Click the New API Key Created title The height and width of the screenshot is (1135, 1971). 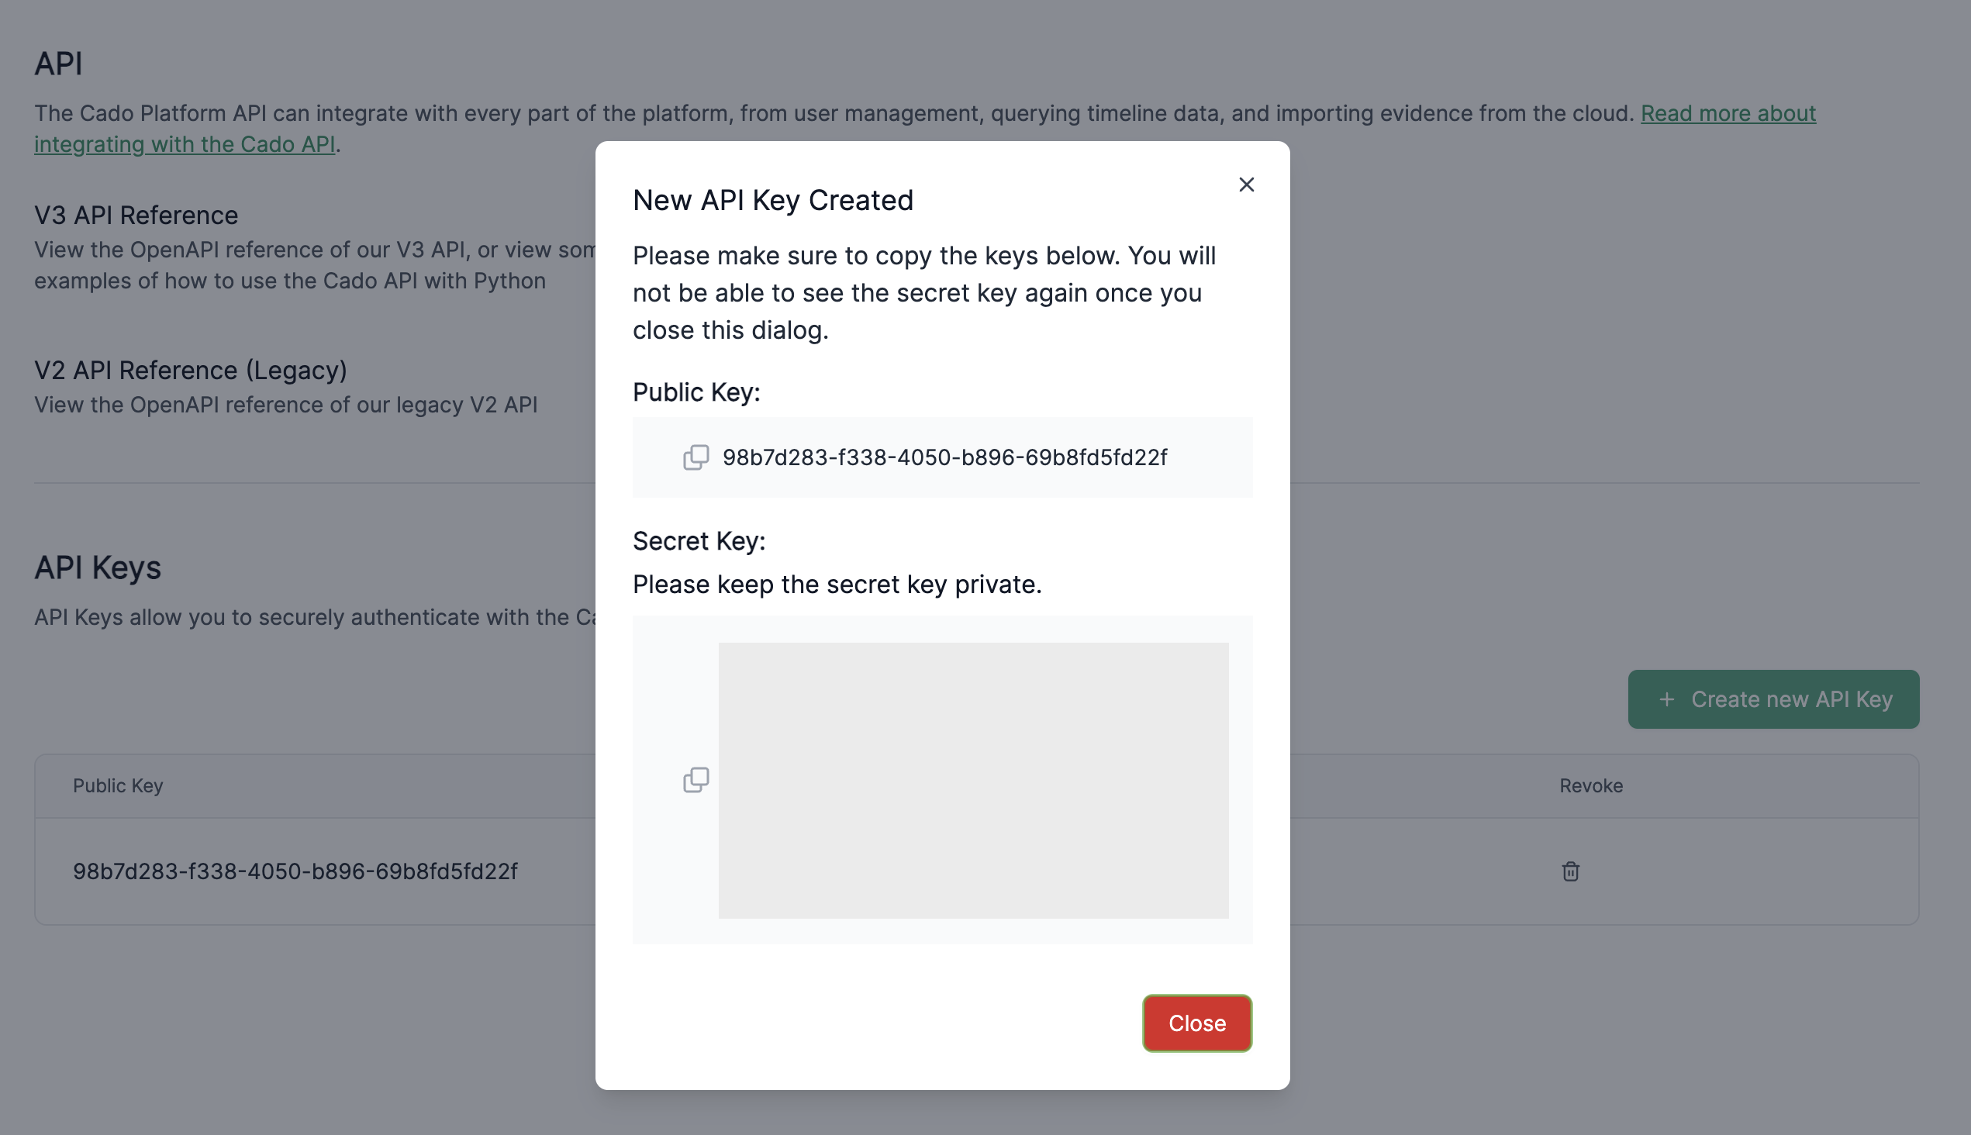pos(771,200)
